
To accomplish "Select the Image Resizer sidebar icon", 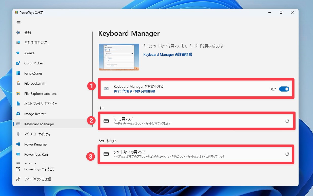I will click(x=18, y=114).
